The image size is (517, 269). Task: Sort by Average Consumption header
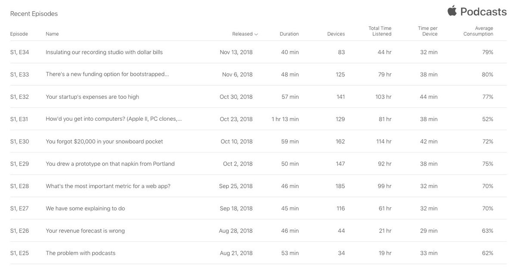[478, 31]
